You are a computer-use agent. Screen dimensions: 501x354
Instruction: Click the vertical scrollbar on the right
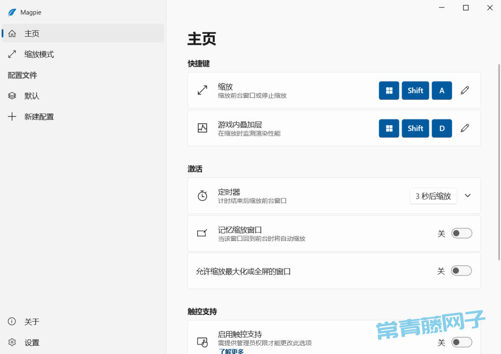(499, 162)
